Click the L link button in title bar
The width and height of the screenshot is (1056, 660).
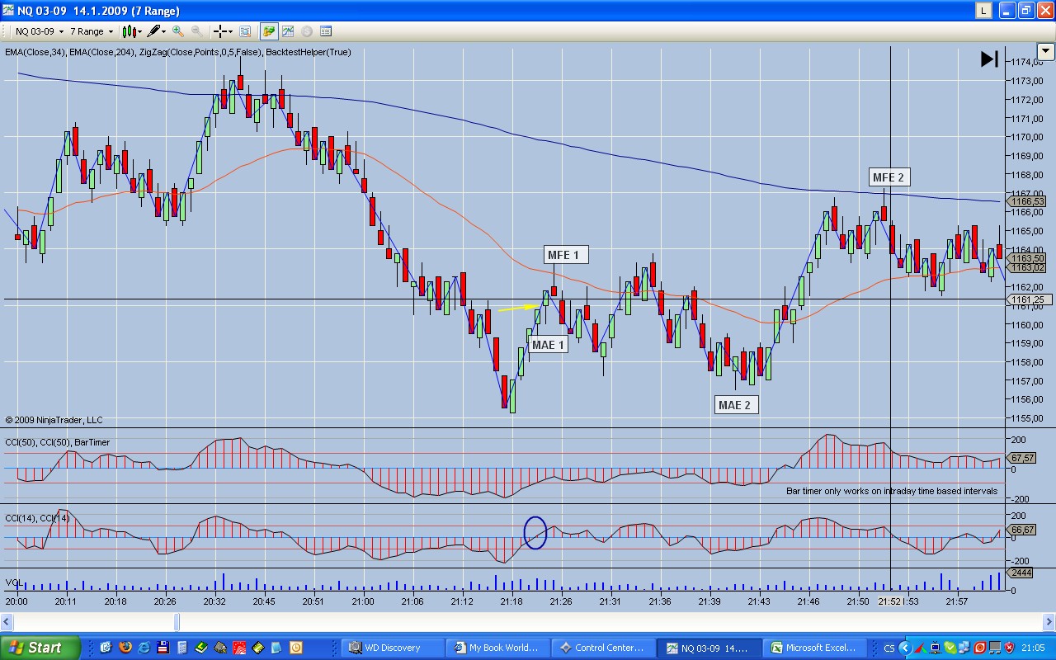click(x=983, y=11)
